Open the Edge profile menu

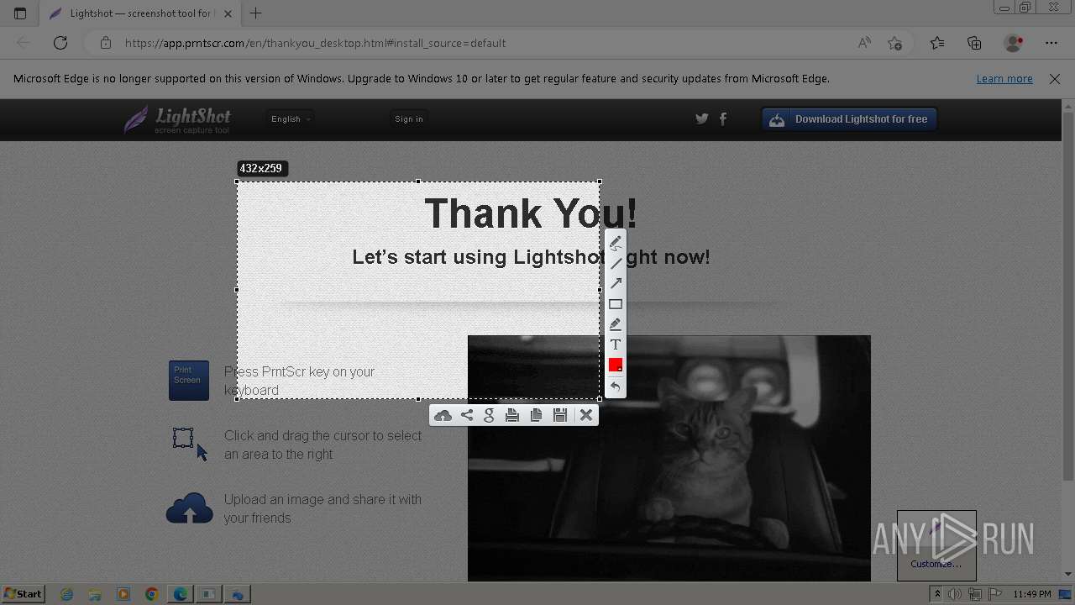(x=1014, y=43)
